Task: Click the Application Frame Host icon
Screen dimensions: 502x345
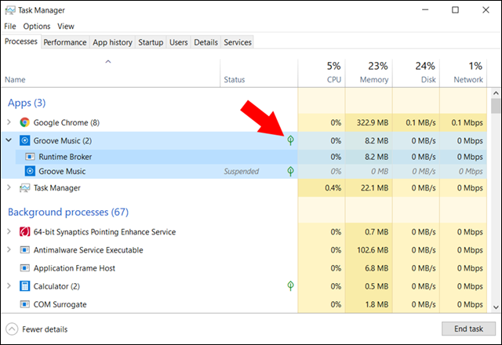Action: pyautogui.click(x=25, y=268)
